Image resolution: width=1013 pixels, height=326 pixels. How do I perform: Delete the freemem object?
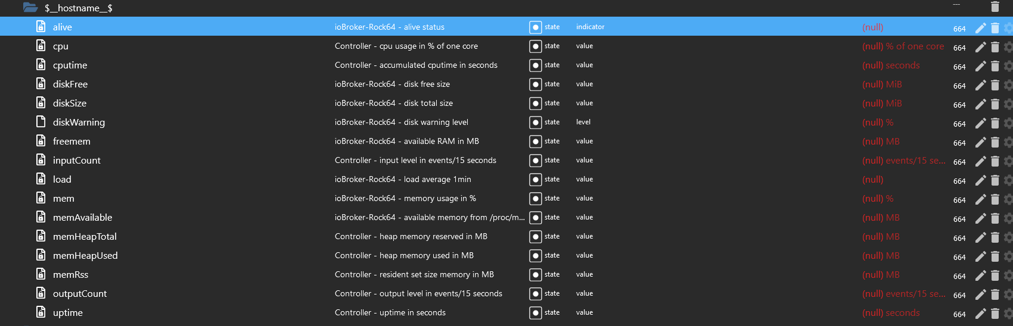995,142
